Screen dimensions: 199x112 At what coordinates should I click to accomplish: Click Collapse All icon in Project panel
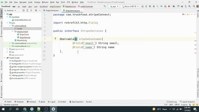pos(31,10)
